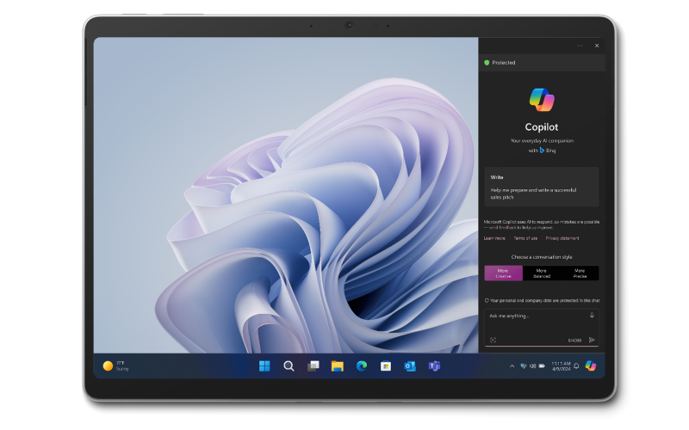Image resolution: width=689 pixels, height=430 pixels.
Task: Open Outlook from taskbar
Action: point(410,366)
